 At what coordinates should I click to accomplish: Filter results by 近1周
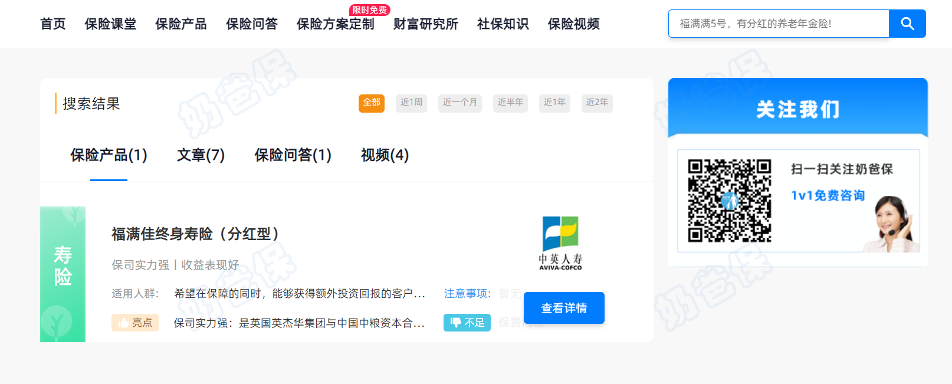pos(411,103)
